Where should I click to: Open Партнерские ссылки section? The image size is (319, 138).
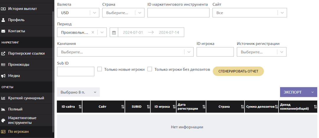[26, 53]
